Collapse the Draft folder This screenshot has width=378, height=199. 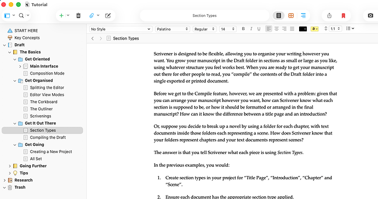[x=4, y=45]
